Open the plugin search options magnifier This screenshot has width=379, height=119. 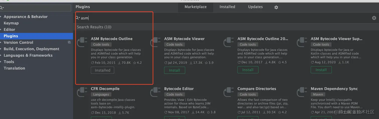tap(78, 18)
